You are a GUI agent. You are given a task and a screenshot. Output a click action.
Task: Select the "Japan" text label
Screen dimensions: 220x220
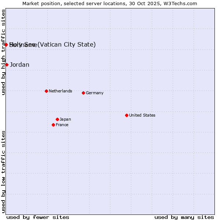(x=65, y=119)
